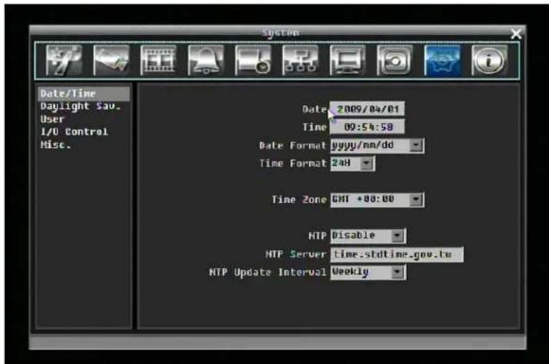The width and height of the screenshot is (549, 364).
Task: Open Daylight Sav. settings
Action: coord(80,106)
